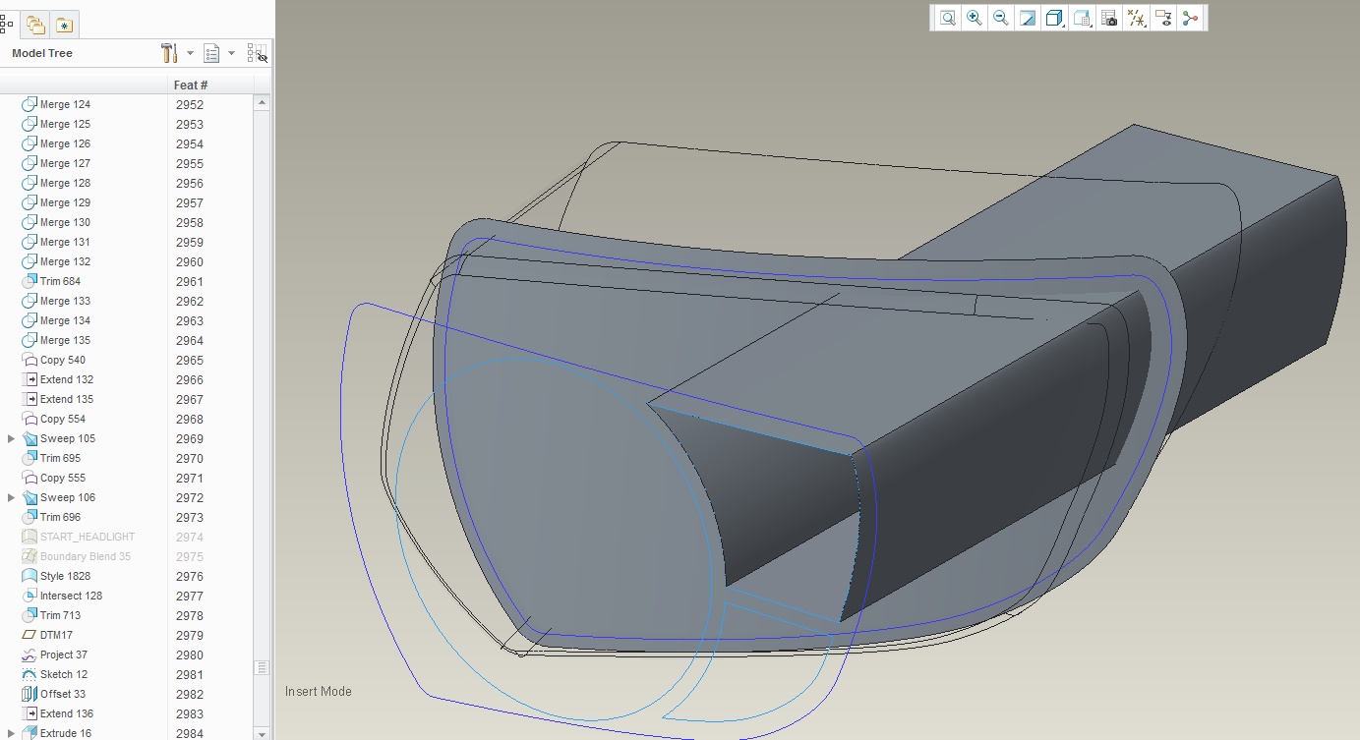Image resolution: width=1360 pixels, height=740 pixels.
Task: Select Merge 129 in the tree
Action: [x=65, y=202]
